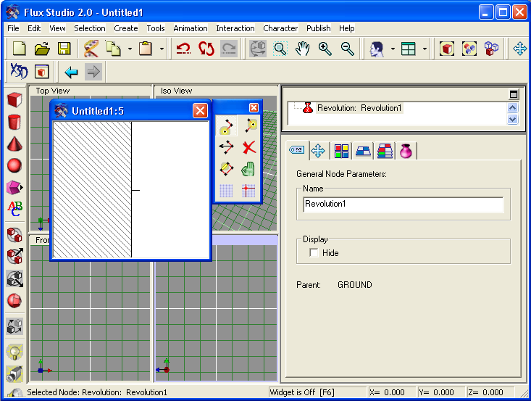Open the viewpoint head dropdown arrow
Viewport: 531px width, 401px height.
point(393,49)
